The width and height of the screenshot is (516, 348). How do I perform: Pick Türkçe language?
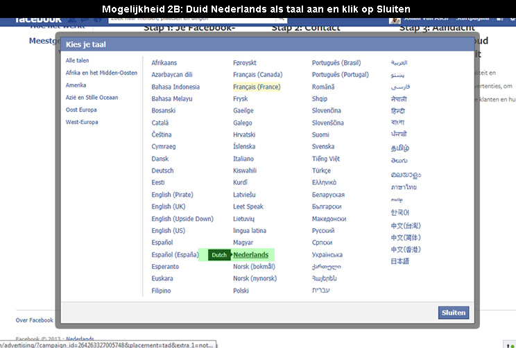point(321,171)
